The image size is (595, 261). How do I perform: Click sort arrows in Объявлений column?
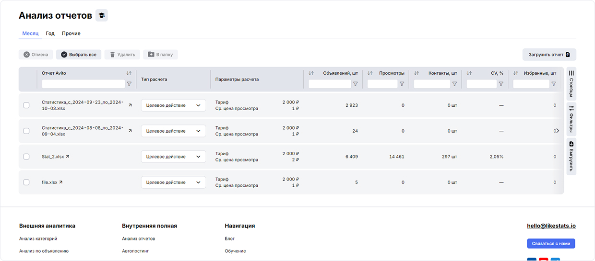tap(311, 73)
